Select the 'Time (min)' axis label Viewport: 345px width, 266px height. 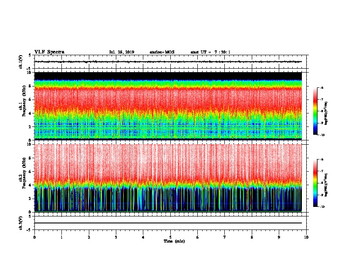tap(174, 241)
